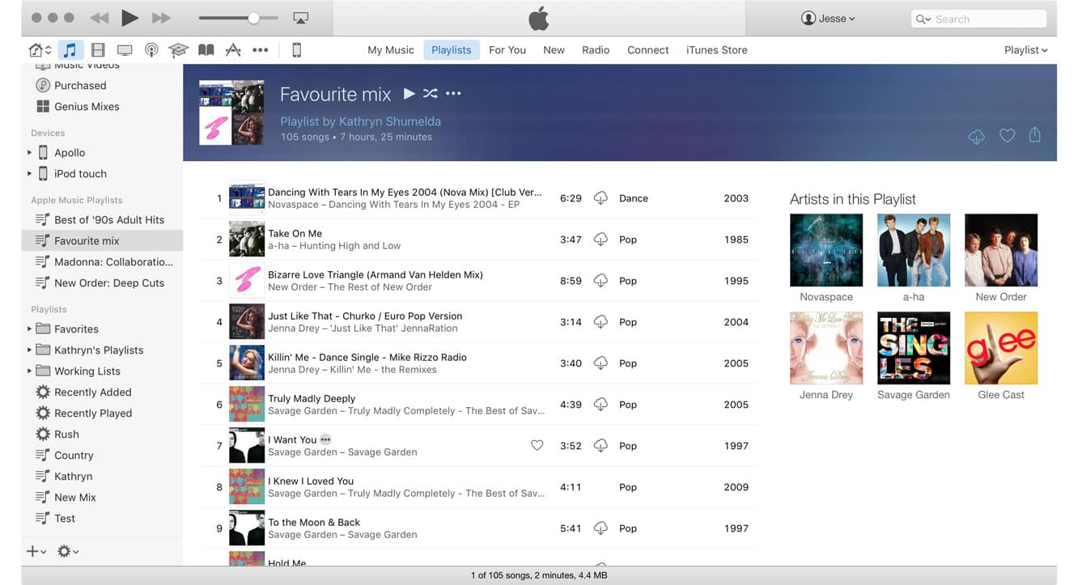Download playlist with header cloud icon
1078x585 pixels.
(x=977, y=137)
